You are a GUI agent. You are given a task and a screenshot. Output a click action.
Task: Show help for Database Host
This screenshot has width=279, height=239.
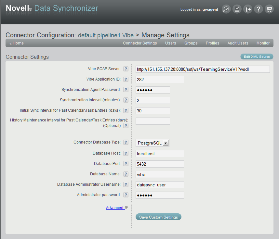(x=126, y=153)
